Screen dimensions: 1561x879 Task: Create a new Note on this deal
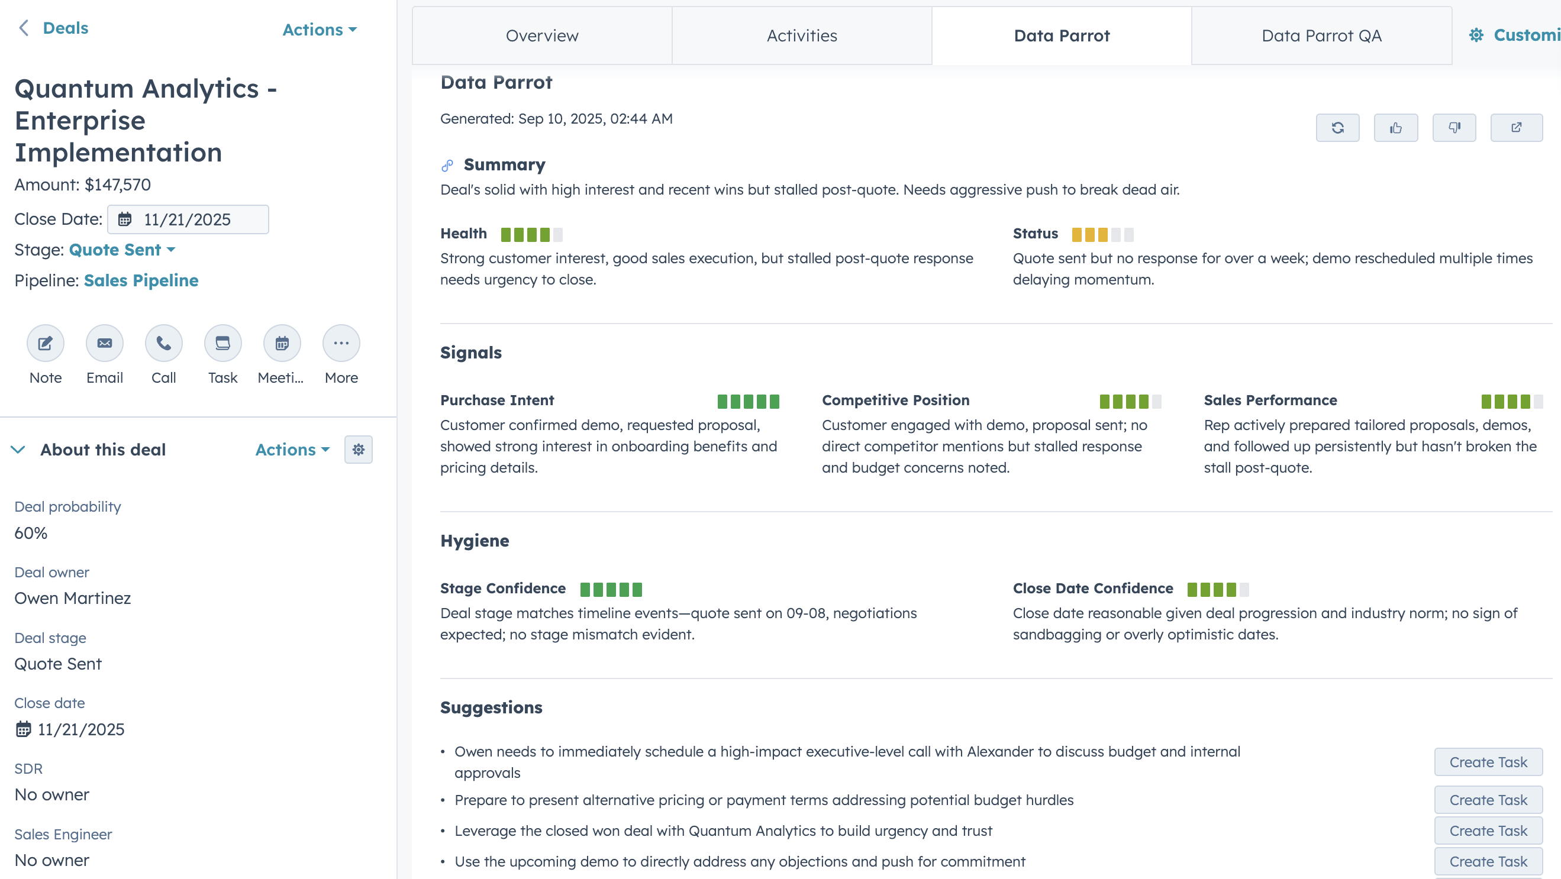coord(45,343)
